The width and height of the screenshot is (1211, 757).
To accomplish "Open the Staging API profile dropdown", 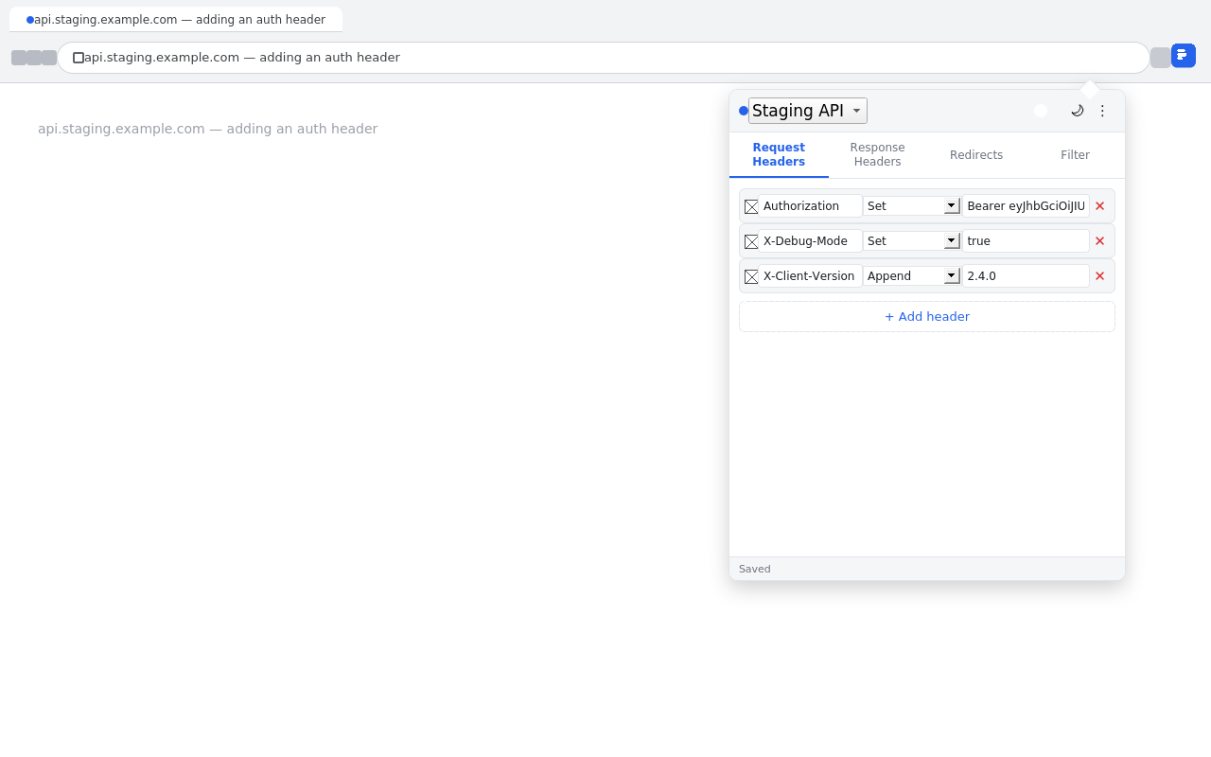I will click(807, 111).
